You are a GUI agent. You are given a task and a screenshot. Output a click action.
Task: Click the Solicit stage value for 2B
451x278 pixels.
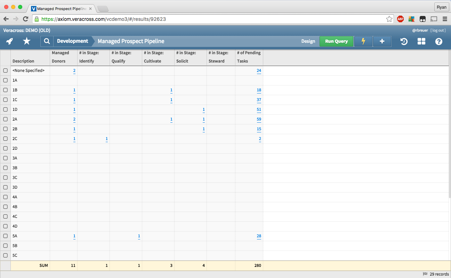click(204, 129)
